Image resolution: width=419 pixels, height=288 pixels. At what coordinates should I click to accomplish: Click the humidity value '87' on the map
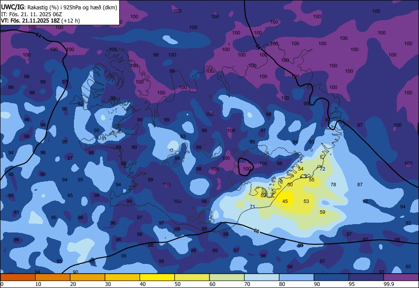click(x=360, y=184)
